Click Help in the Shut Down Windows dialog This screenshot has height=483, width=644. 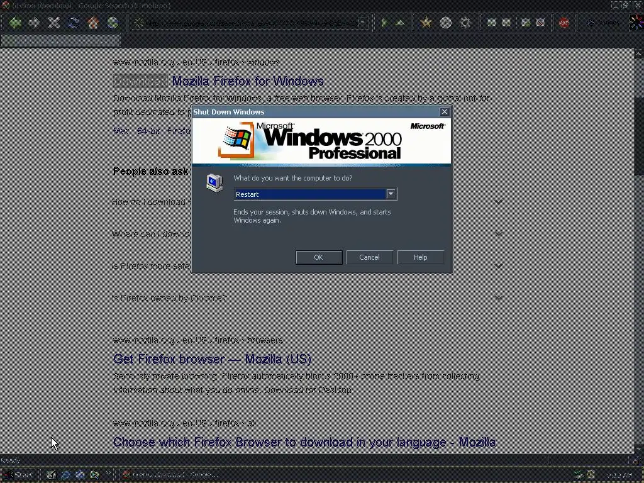pyautogui.click(x=420, y=257)
